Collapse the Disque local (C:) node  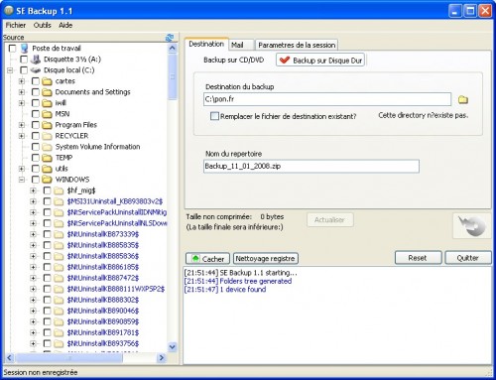(10, 70)
